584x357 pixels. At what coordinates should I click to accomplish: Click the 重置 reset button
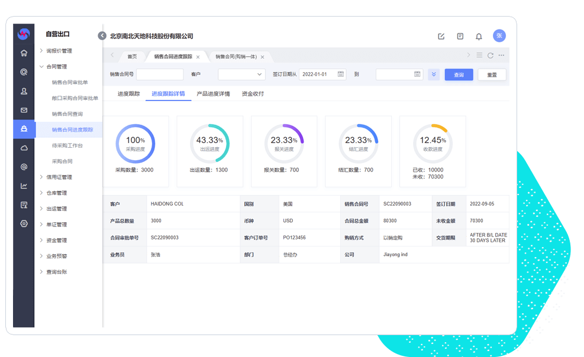(492, 74)
